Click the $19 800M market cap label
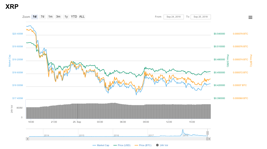 coord(18,46)
